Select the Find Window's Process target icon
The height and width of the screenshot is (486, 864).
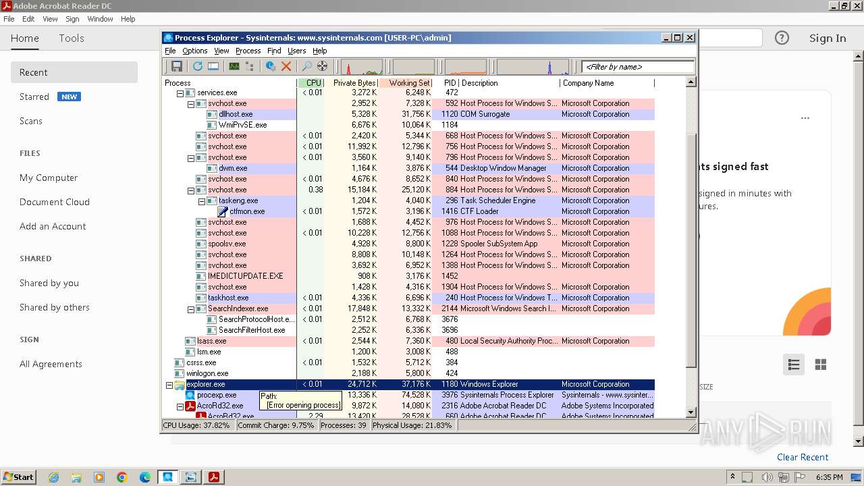point(322,66)
